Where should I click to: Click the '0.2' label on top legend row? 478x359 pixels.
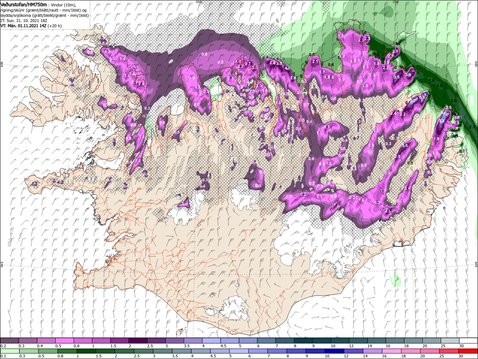point(3,346)
